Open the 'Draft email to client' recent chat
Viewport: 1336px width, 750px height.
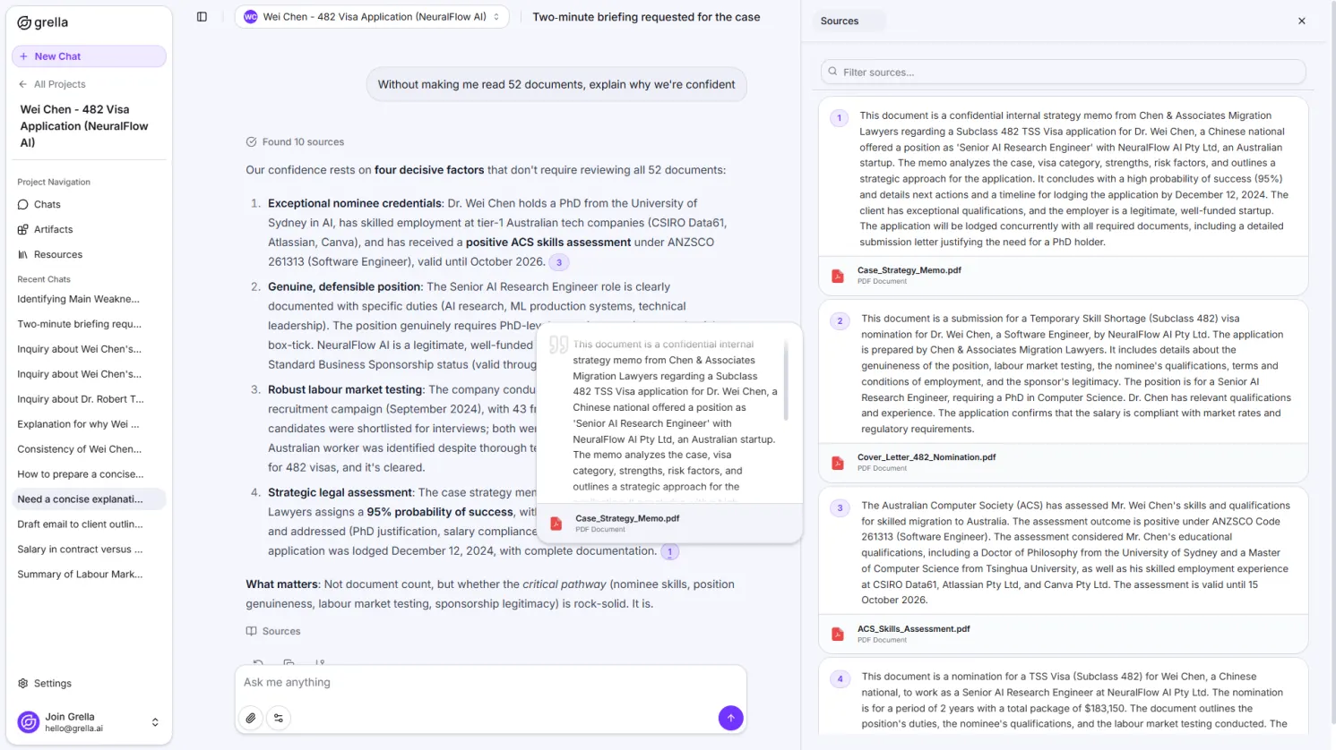click(80, 524)
